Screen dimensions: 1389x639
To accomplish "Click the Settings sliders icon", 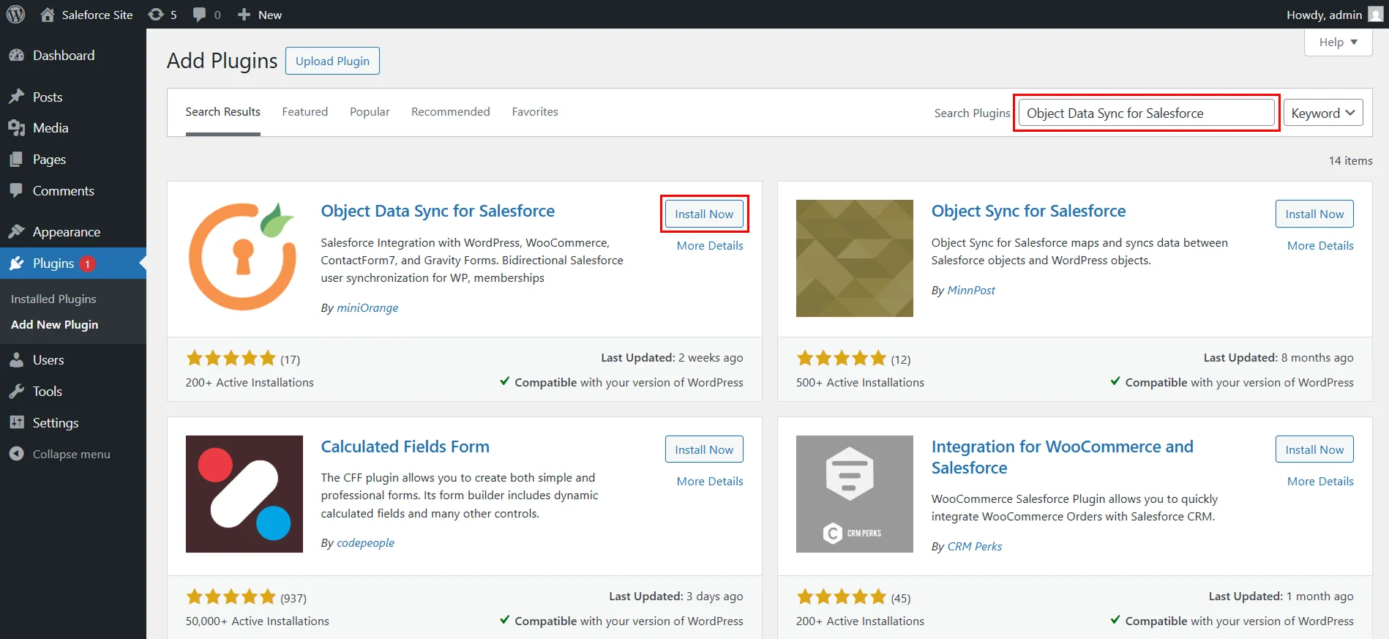I will pos(16,423).
